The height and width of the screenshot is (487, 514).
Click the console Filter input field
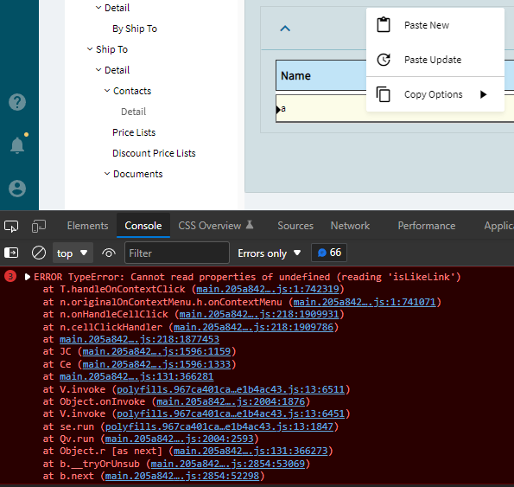tap(177, 253)
